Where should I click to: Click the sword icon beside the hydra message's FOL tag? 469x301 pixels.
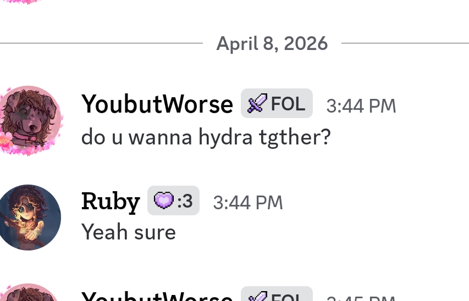click(x=256, y=103)
